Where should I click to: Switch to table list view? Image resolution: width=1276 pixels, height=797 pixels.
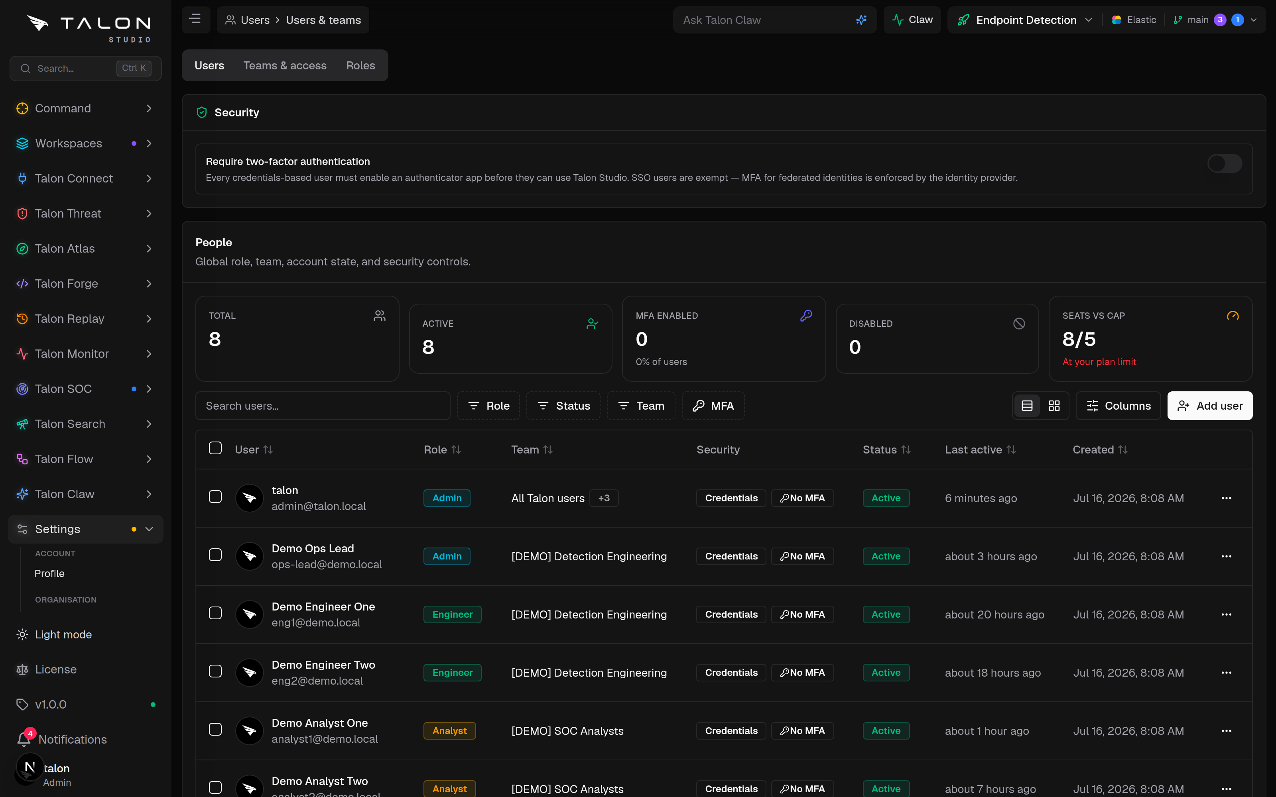point(1027,406)
